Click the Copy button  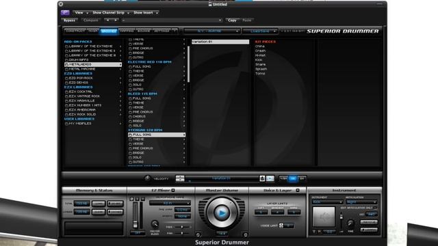[x=232, y=20]
